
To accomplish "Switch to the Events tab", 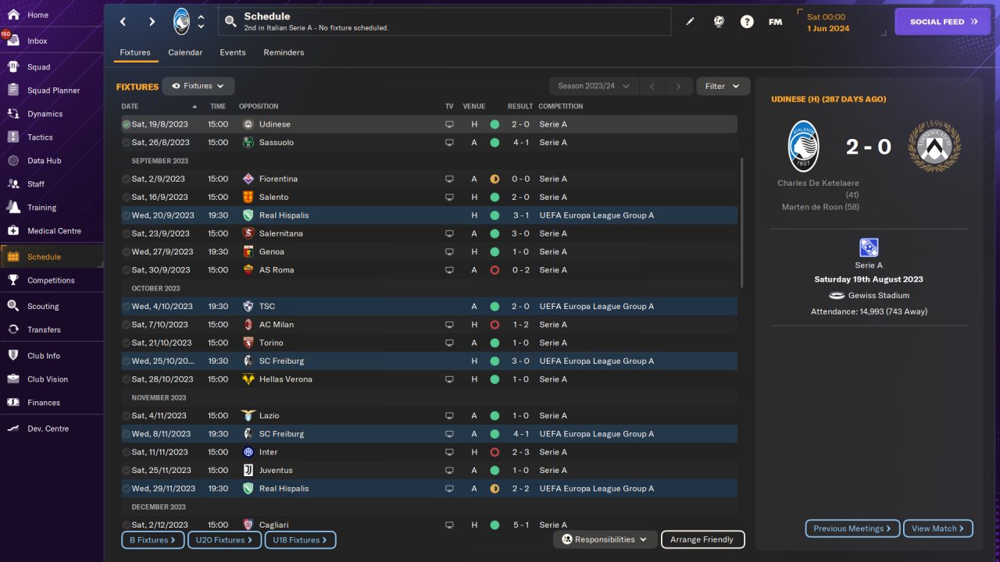I will click(233, 52).
